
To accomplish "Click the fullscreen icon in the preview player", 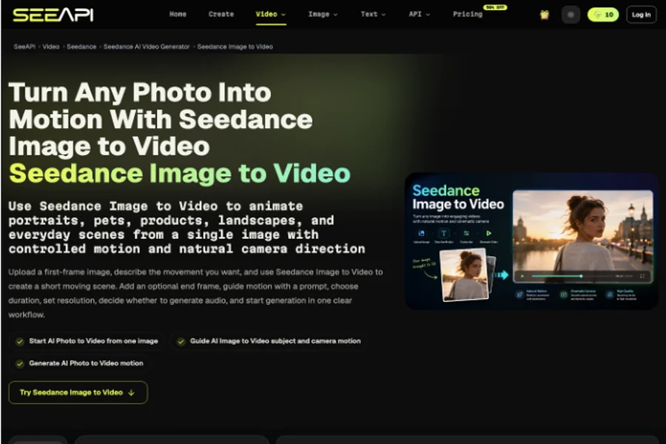I will coord(642,276).
